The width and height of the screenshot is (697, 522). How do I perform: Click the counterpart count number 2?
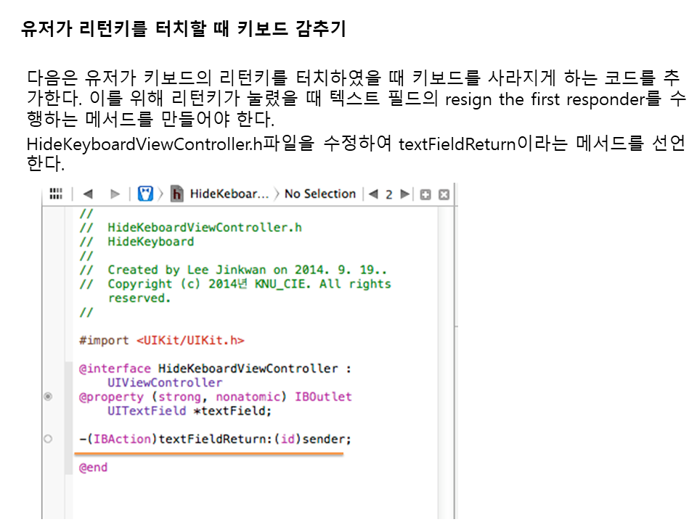389,194
